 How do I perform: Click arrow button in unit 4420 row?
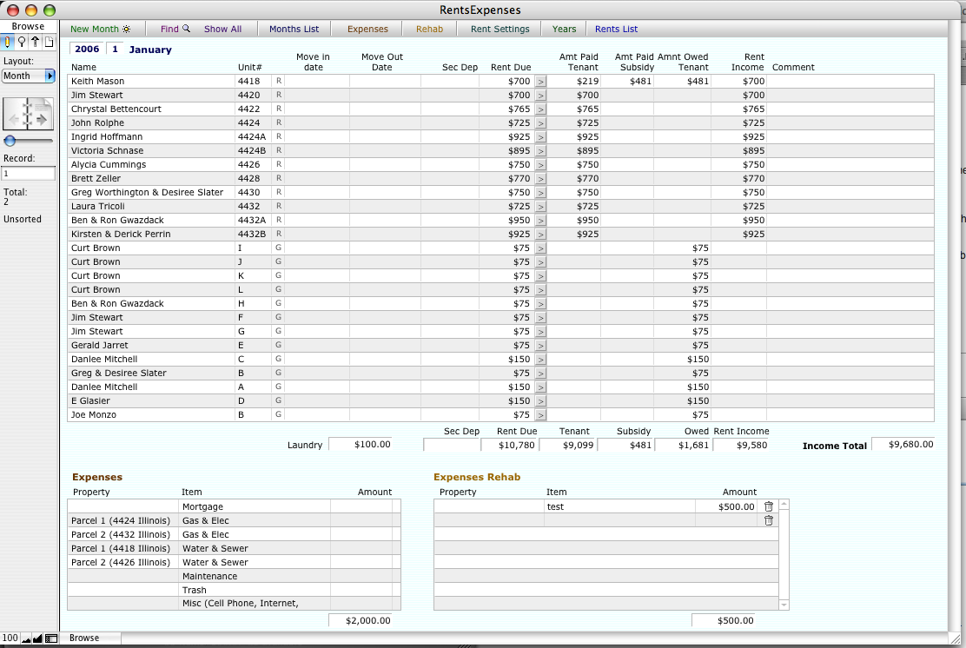tap(540, 96)
